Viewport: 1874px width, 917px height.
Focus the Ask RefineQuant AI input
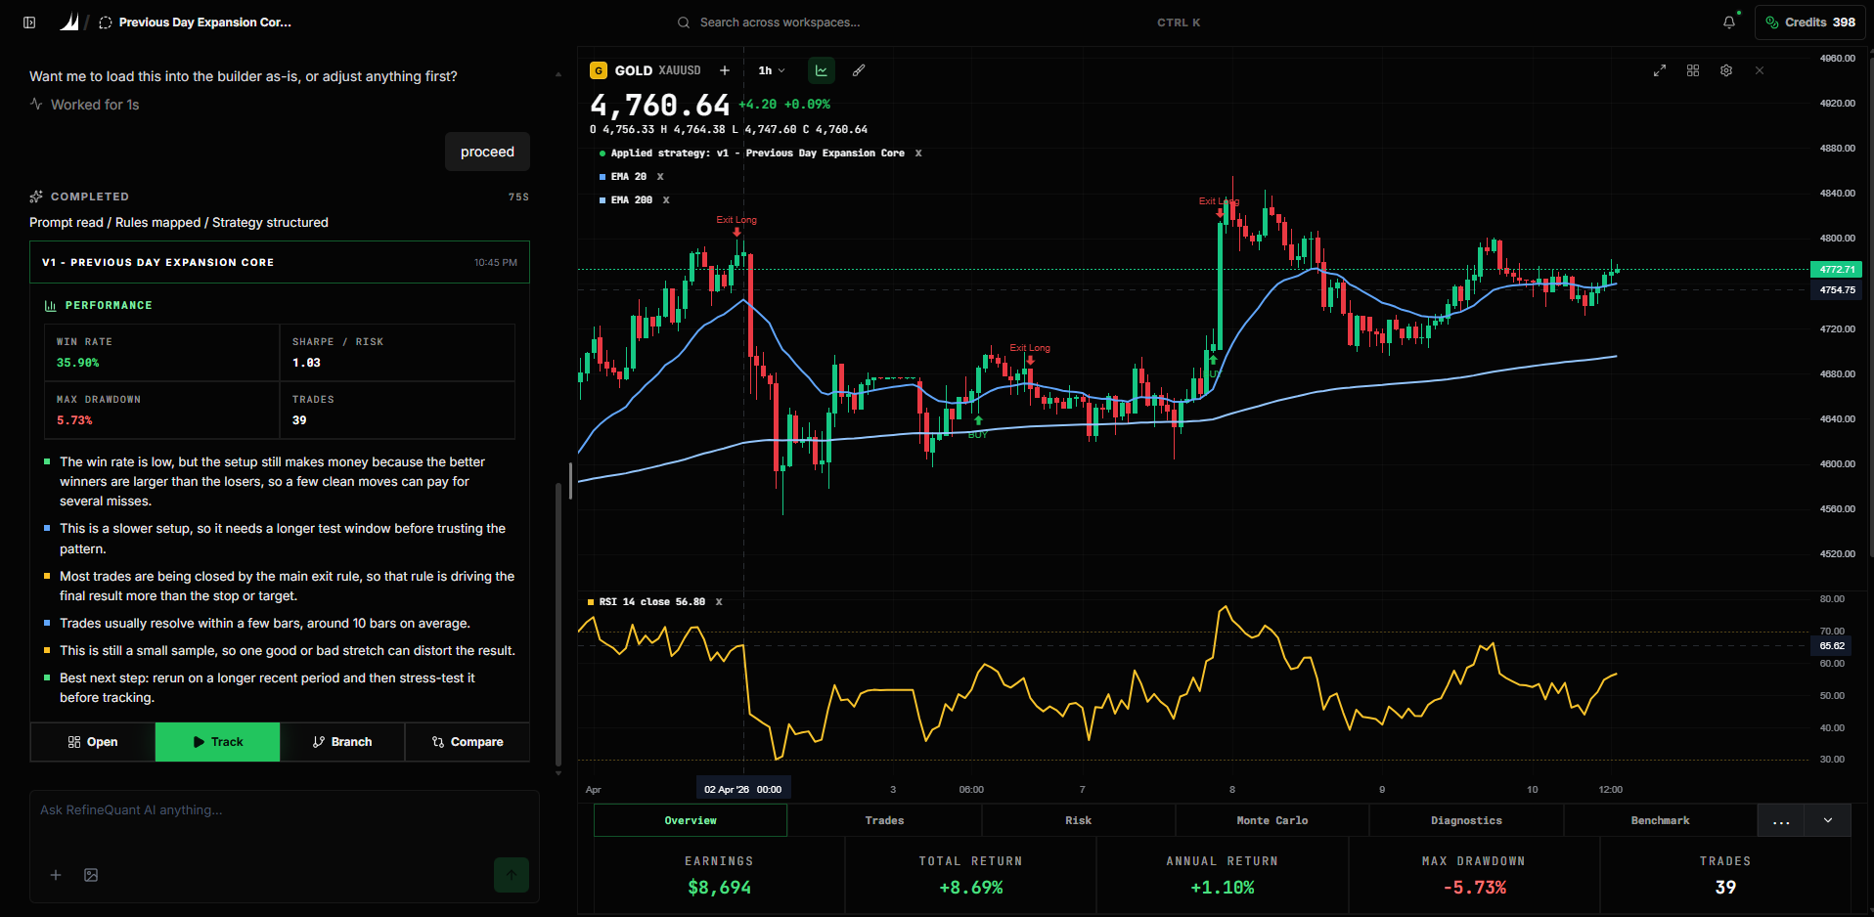pos(284,810)
